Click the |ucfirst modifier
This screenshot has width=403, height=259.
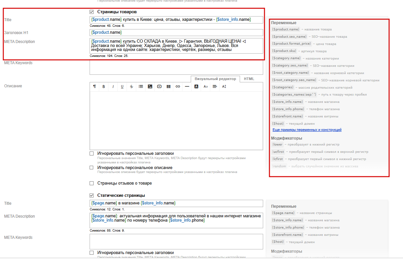[278, 152]
